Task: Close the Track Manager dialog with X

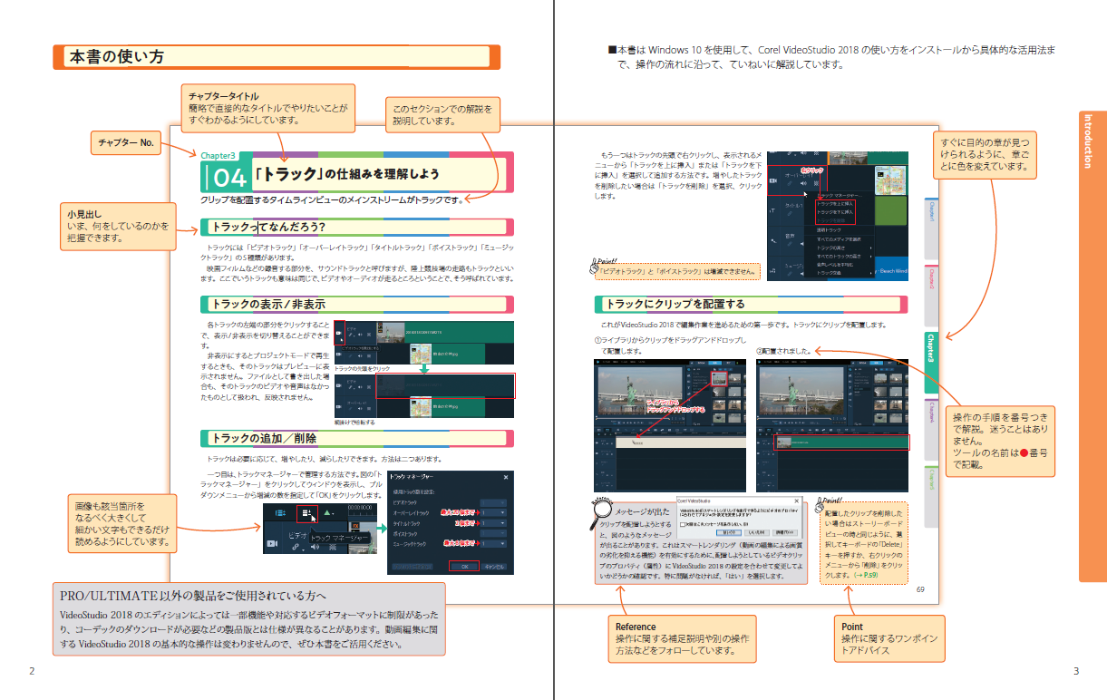Action: coord(508,475)
